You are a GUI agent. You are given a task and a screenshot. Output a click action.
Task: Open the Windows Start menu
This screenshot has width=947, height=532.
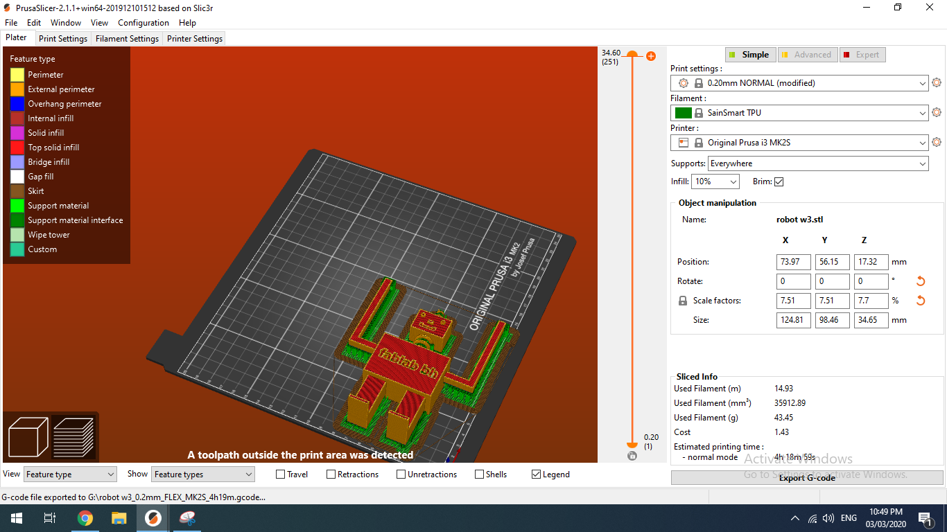16,518
